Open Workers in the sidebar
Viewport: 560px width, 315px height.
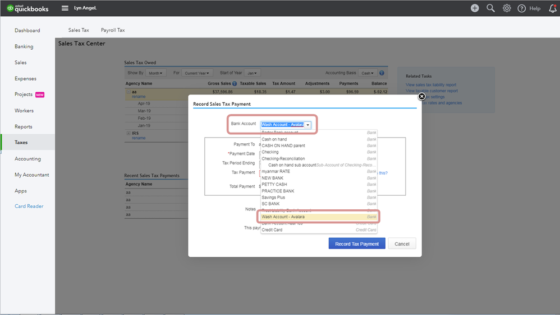(24, 111)
